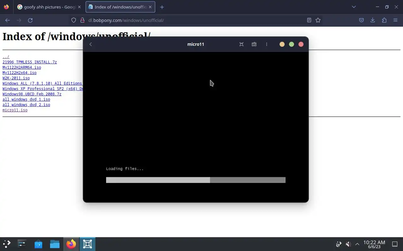Click the Firefox taskbar icon
403x251 pixels.
pyautogui.click(x=71, y=244)
